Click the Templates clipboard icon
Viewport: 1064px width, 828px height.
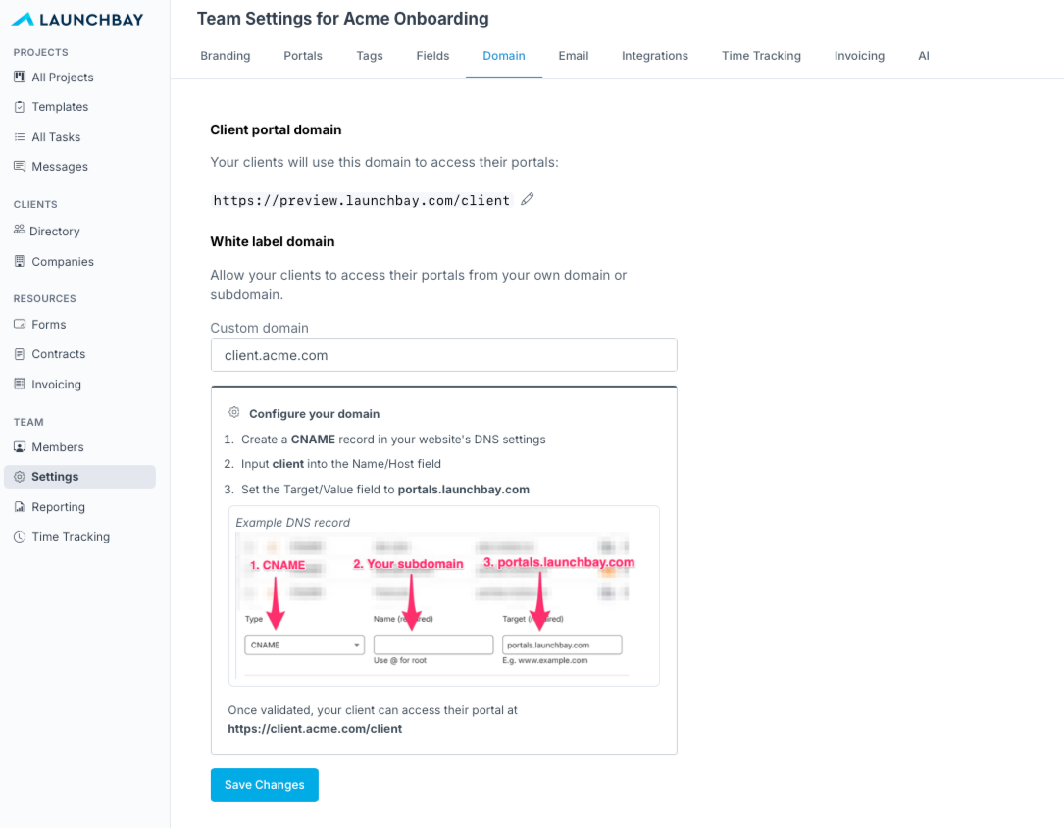tap(20, 107)
